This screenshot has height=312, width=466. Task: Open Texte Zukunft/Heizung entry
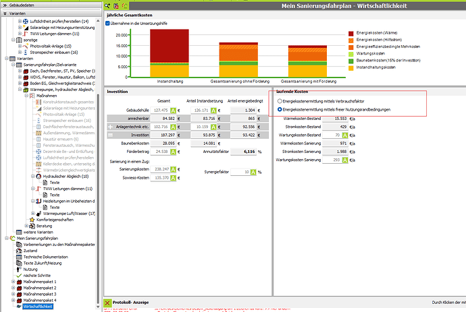[43, 263]
